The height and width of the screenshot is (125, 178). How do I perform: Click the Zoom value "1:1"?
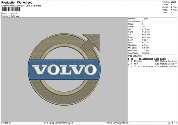[x=172, y=13]
